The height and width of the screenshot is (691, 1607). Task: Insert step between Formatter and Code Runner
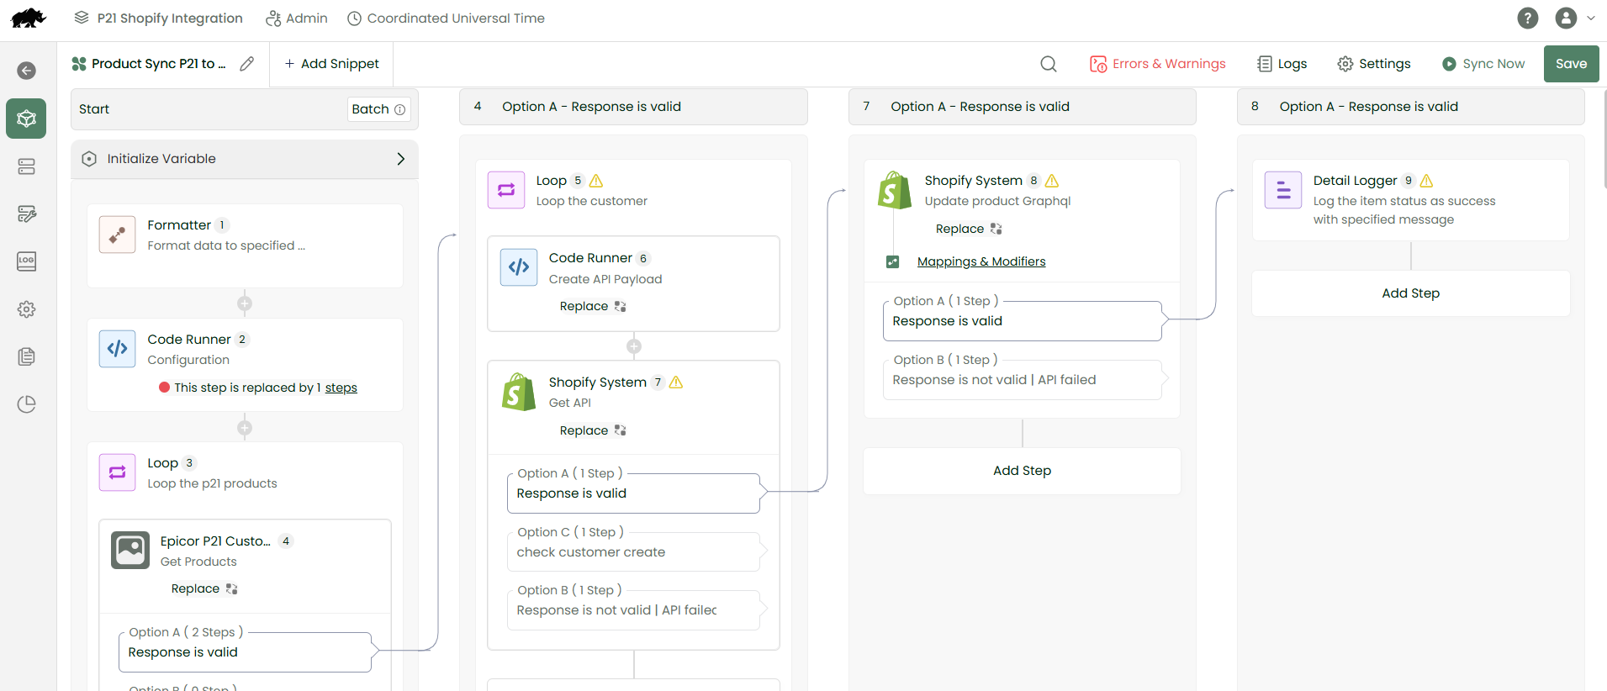coord(245,303)
